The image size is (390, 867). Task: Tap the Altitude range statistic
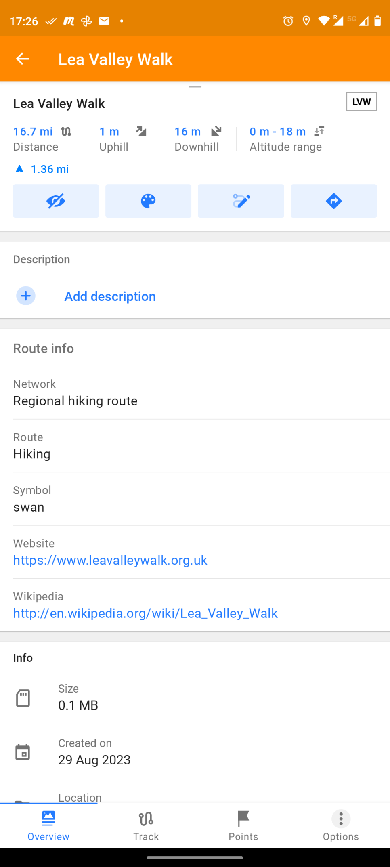coord(287,139)
